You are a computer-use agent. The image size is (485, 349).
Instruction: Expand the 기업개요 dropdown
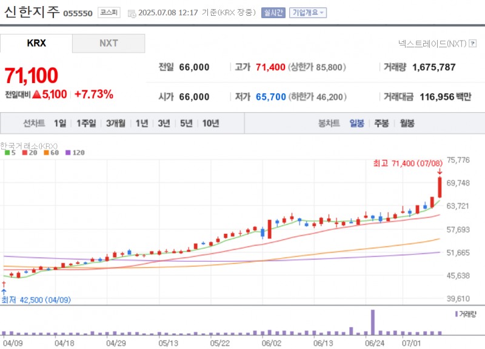tap(307, 13)
